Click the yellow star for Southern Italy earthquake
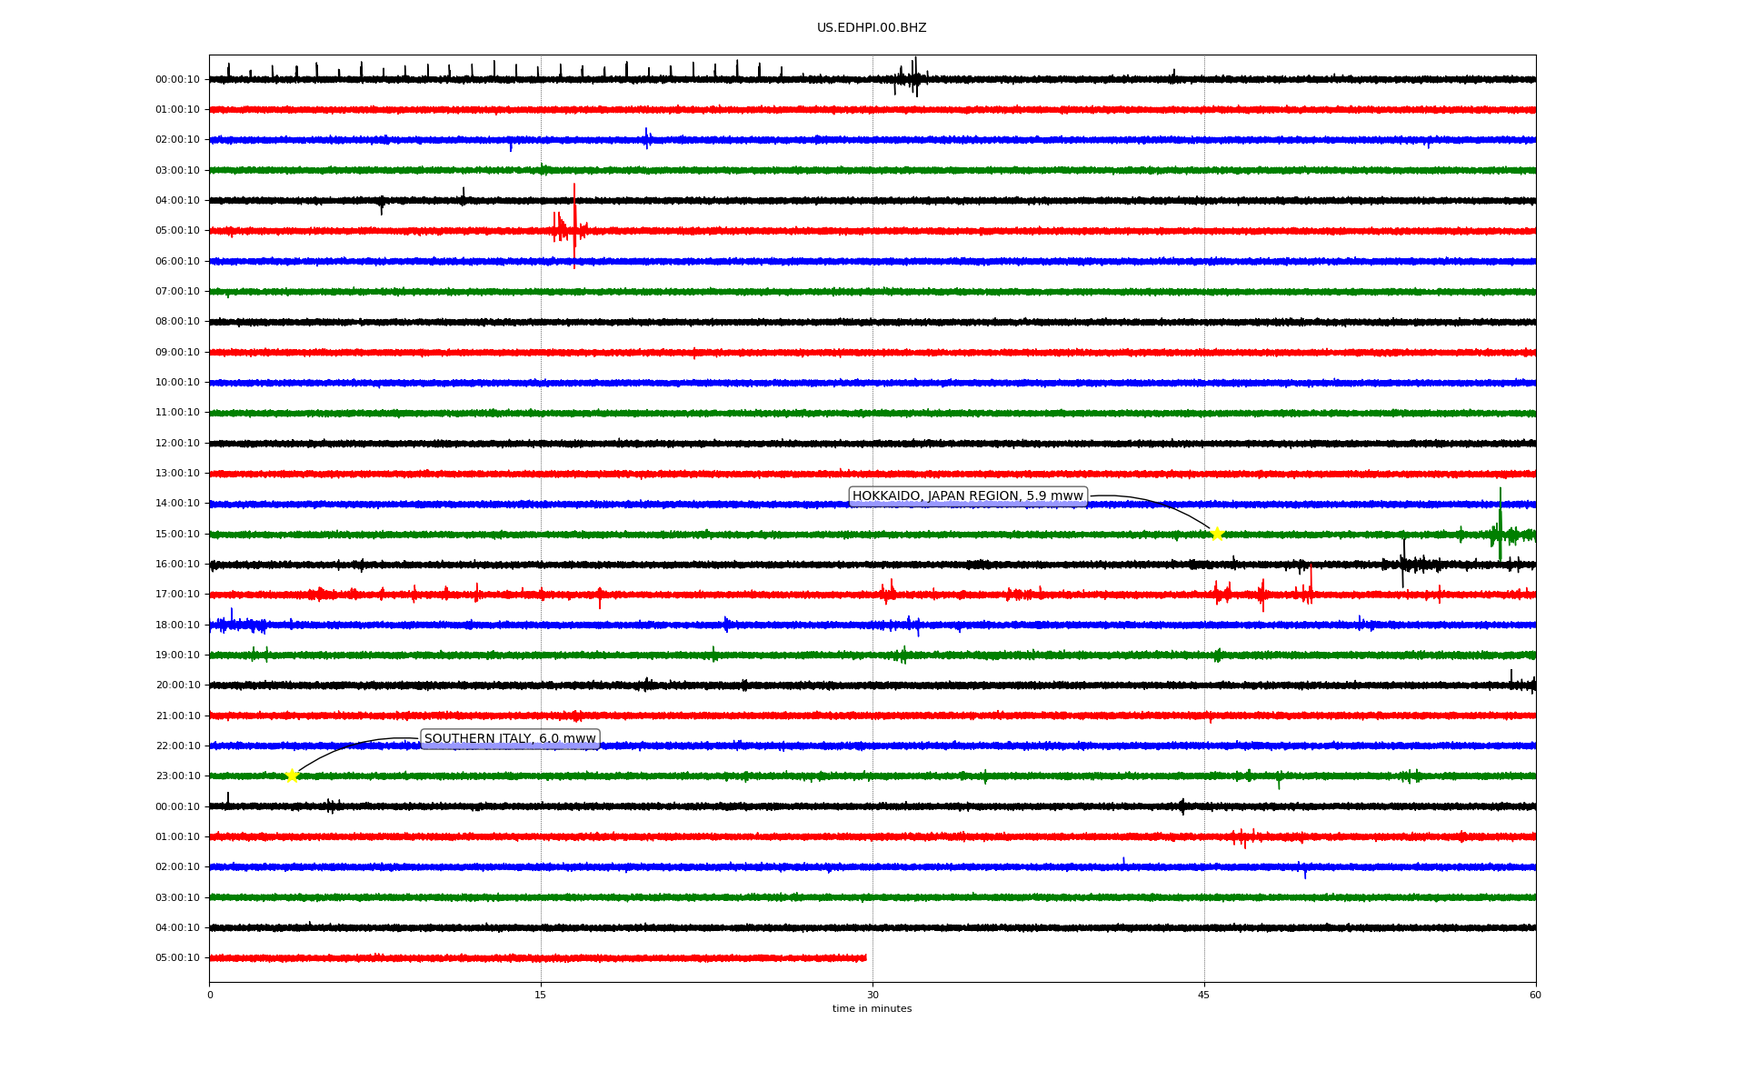 292,776
